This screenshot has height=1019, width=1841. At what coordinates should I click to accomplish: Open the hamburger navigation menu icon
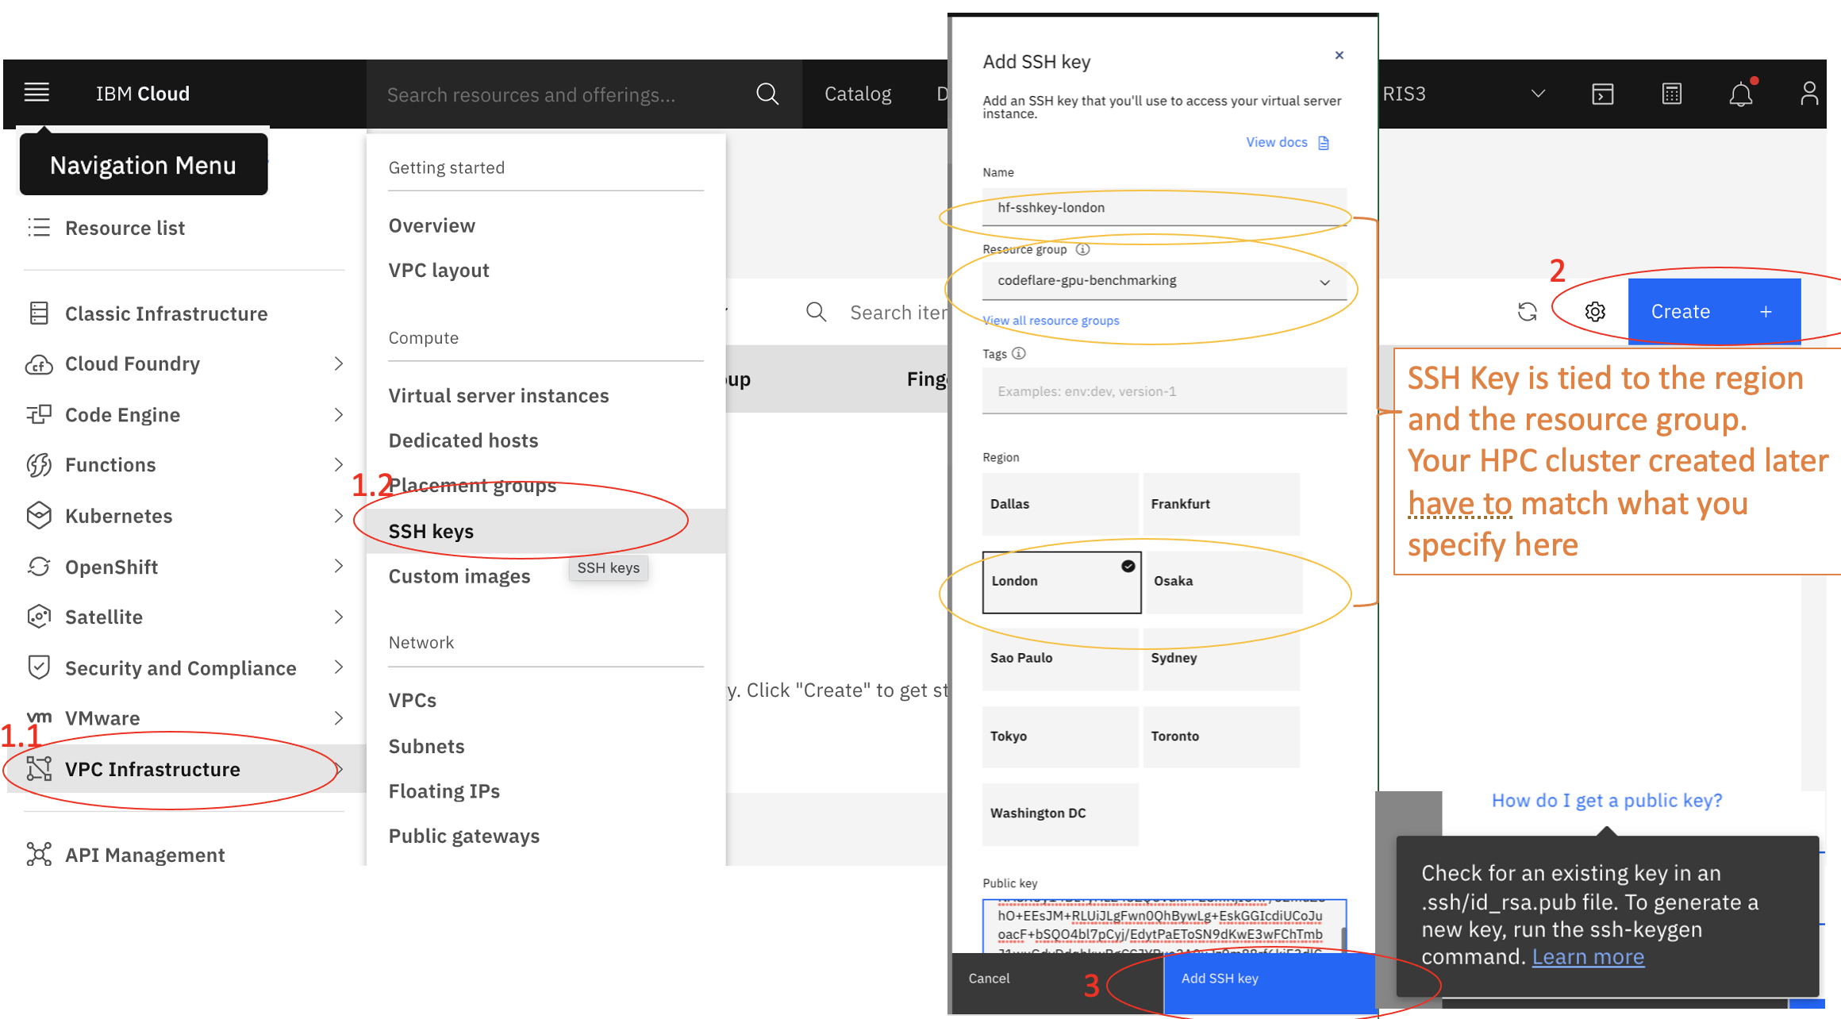pos(37,93)
